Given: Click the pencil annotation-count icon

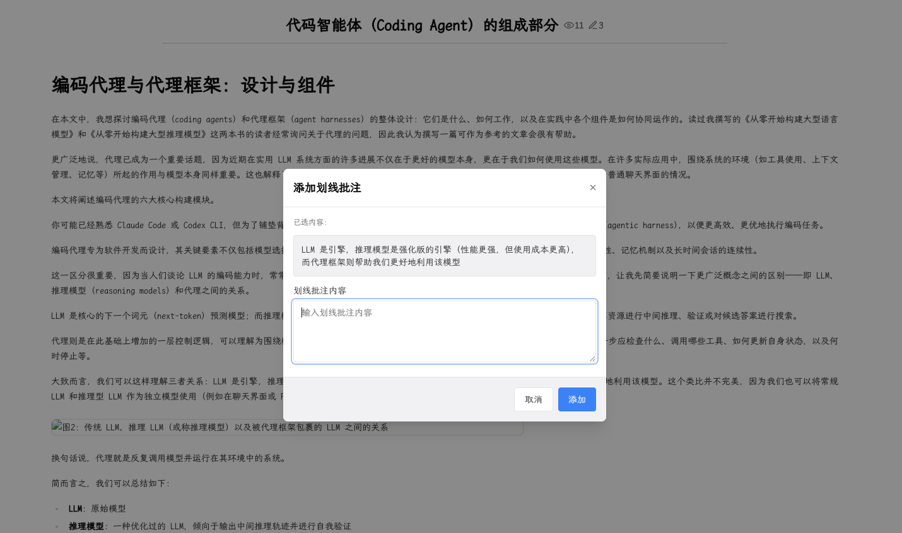Looking at the screenshot, I should (593, 26).
